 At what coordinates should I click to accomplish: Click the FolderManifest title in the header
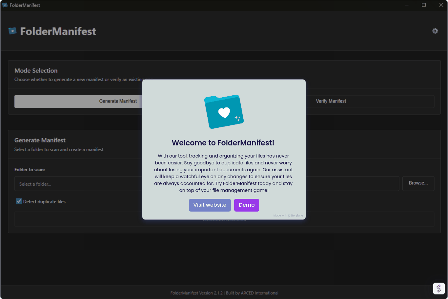58,31
